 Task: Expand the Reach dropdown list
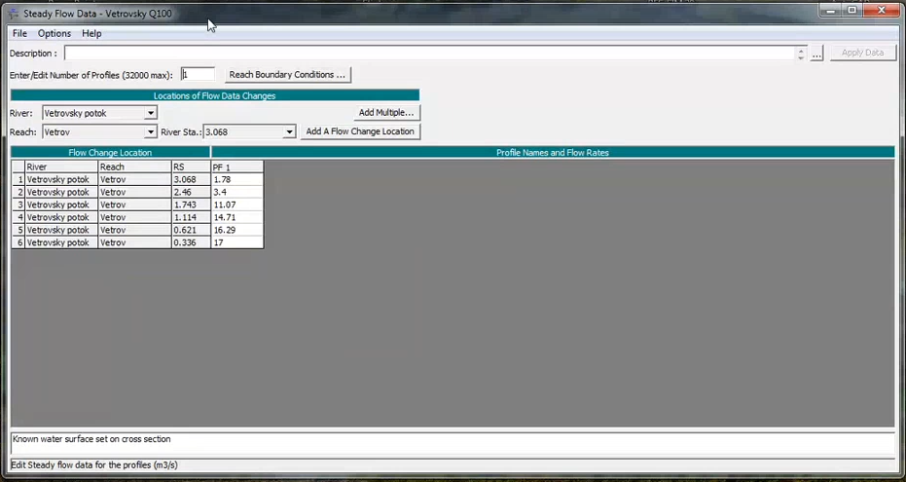[150, 132]
